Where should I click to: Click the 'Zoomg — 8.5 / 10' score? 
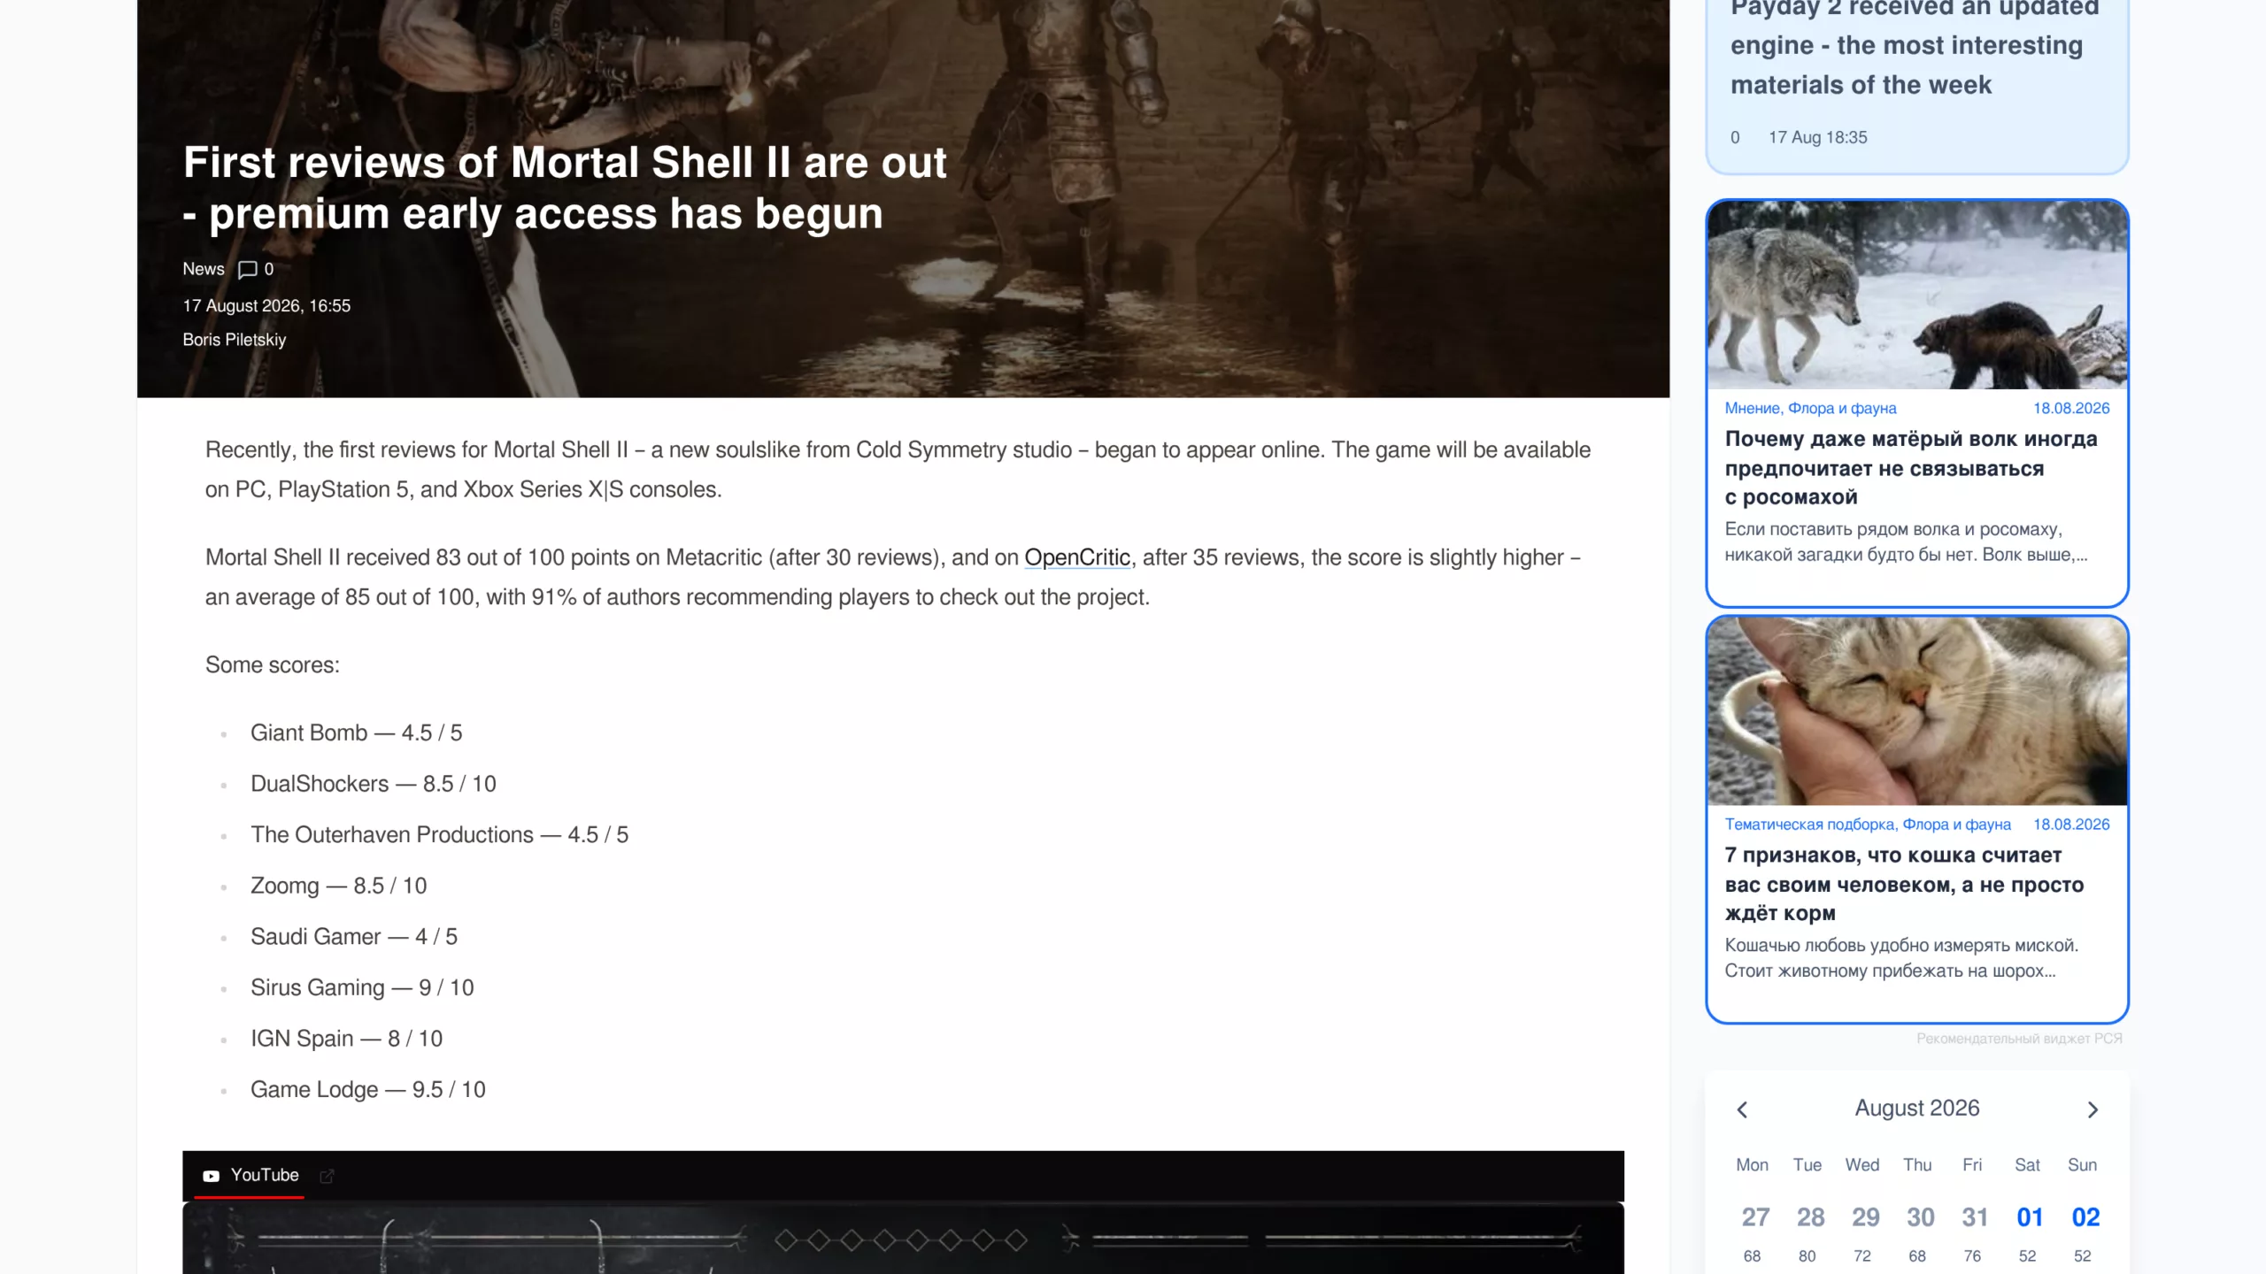(338, 886)
